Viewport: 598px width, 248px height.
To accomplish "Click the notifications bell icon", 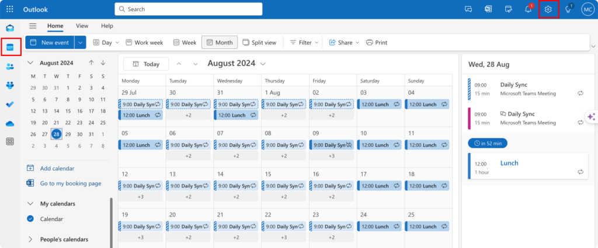I will tap(528, 9).
